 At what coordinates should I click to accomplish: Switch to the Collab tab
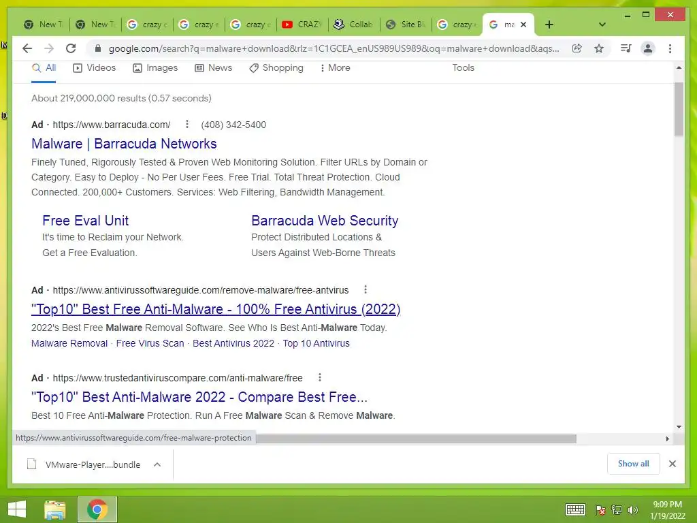point(354,25)
